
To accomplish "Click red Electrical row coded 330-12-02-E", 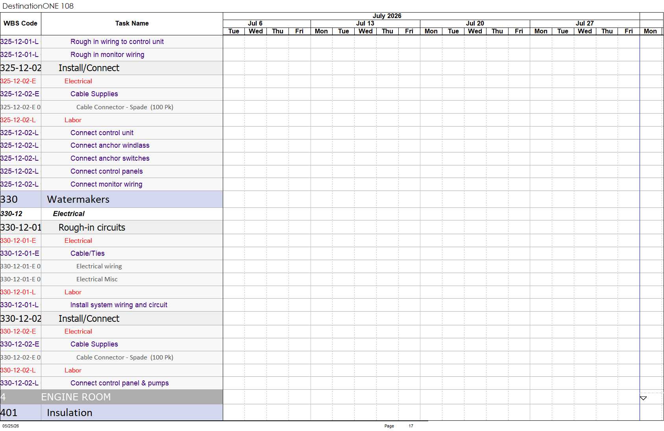I will [111, 332].
